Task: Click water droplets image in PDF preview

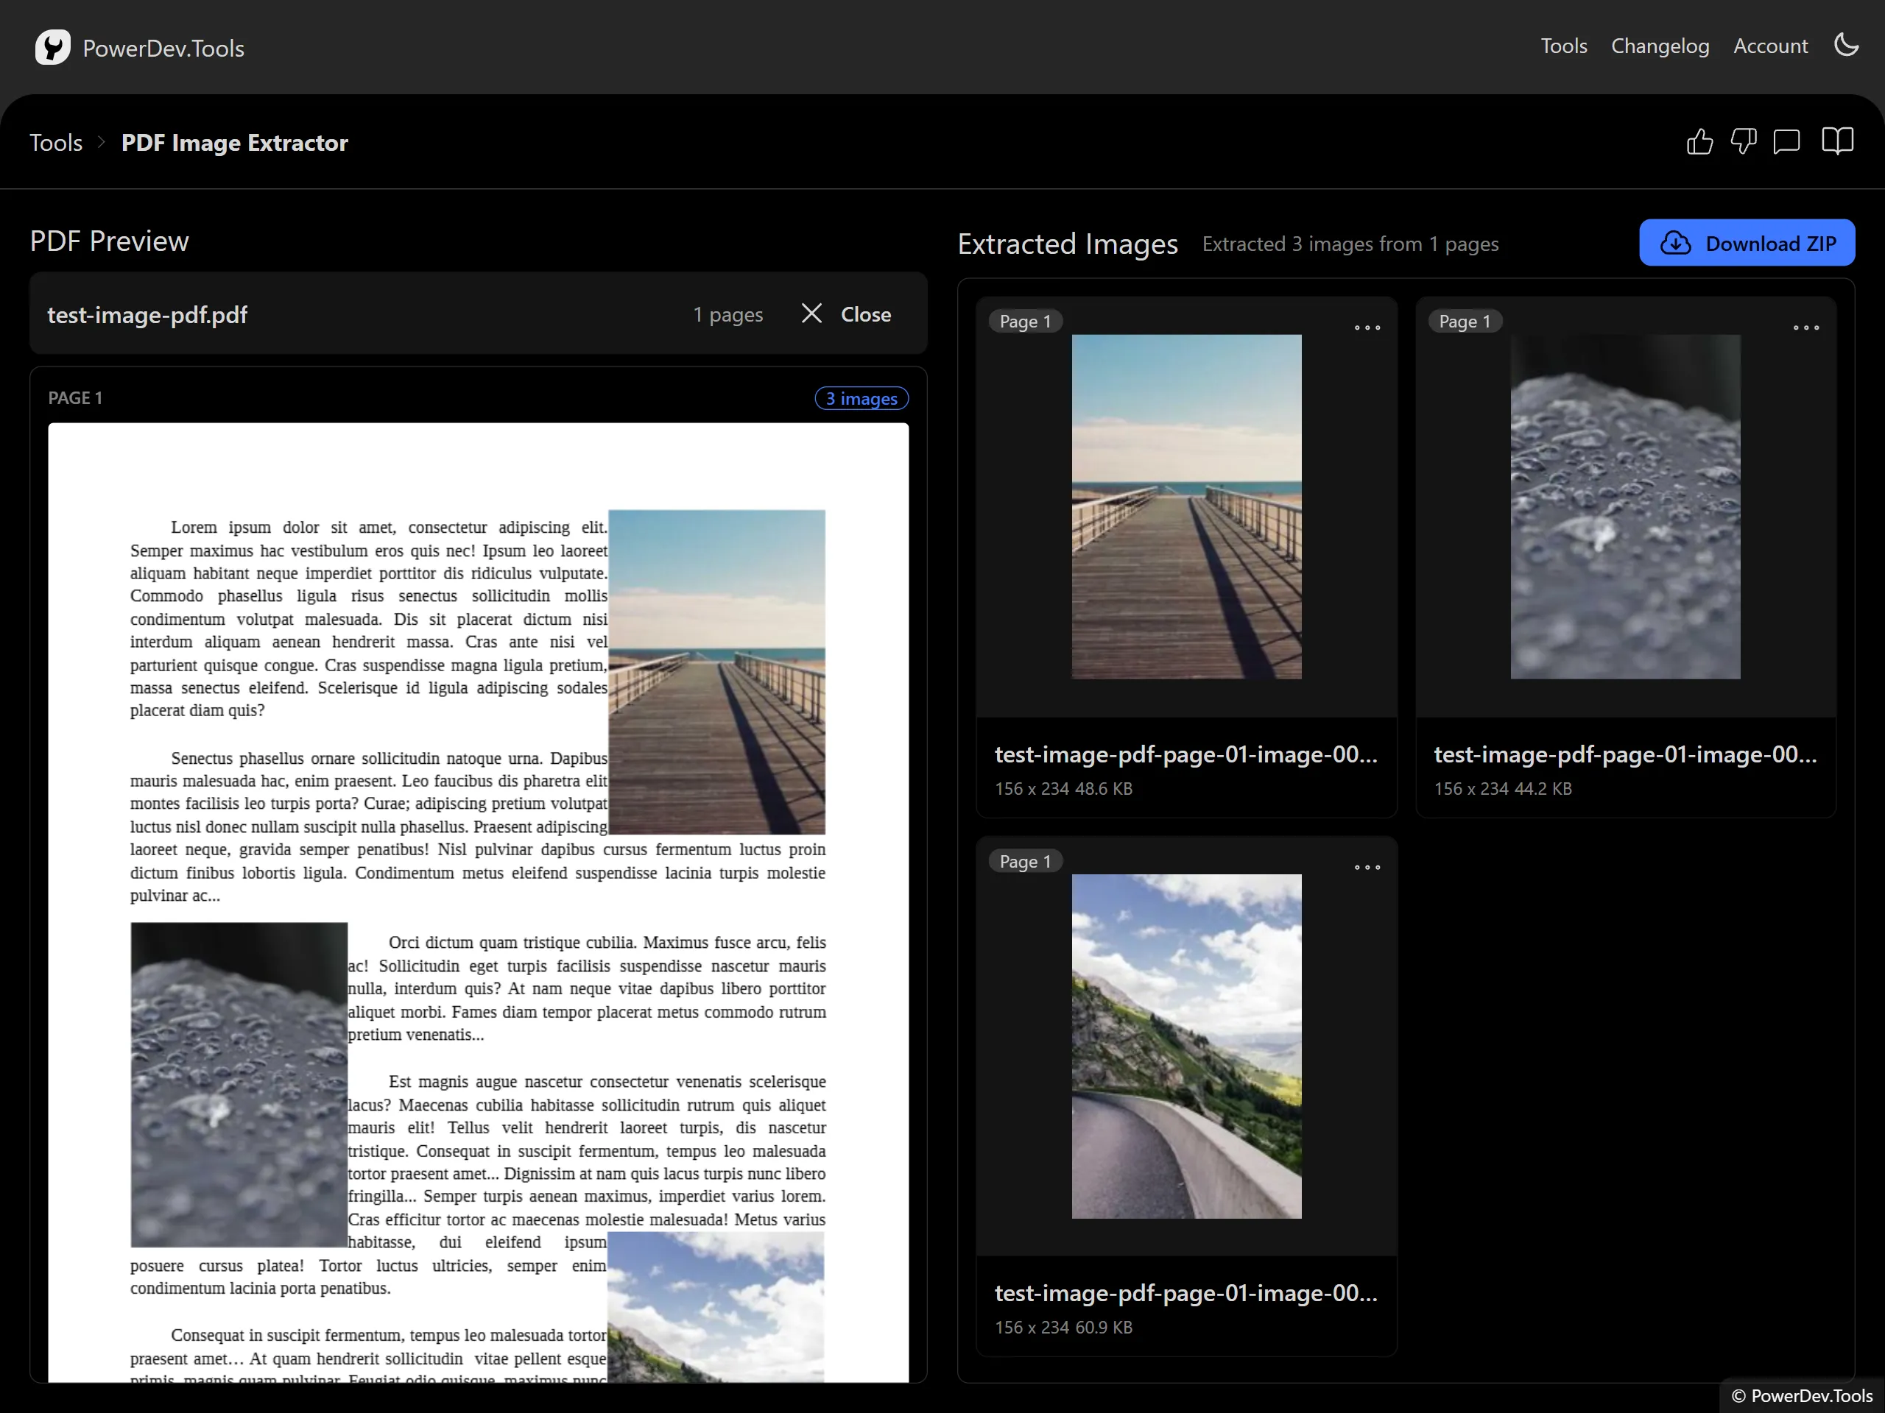Action: pyautogui.click(x=239, y=1085)
